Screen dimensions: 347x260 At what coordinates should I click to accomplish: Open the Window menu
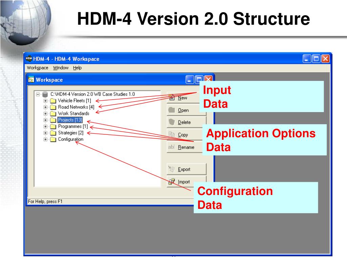click(61, 68)
